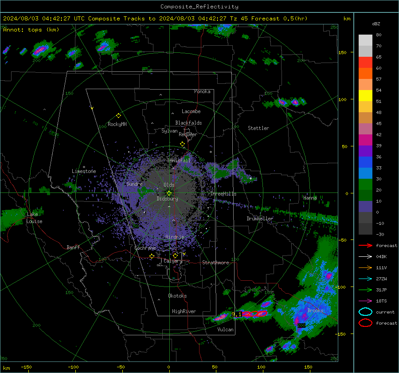Click the yellow diamond marker near RockyMH
The image size is (399, 373).
tap(118, 116)
